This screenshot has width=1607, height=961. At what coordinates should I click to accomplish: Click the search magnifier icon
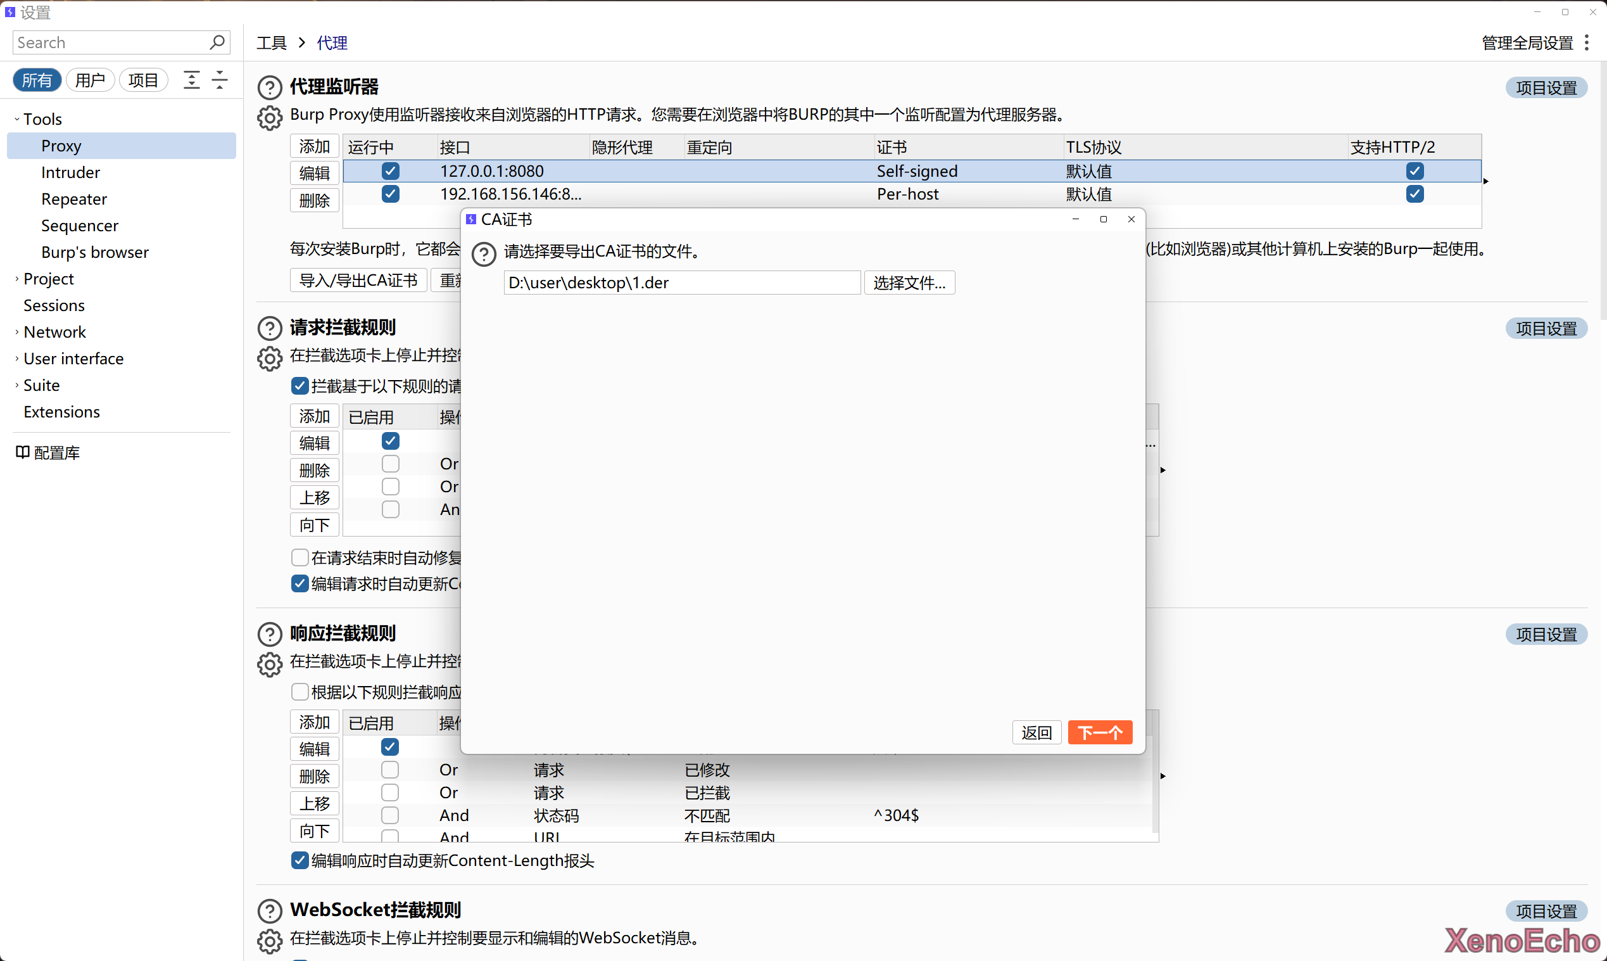(217, 42)
